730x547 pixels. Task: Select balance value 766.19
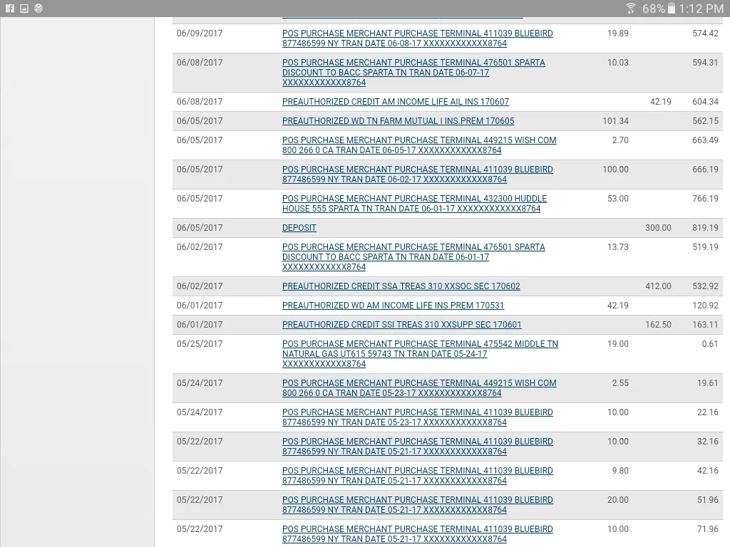pyautogui.click(x=705, y=199)
